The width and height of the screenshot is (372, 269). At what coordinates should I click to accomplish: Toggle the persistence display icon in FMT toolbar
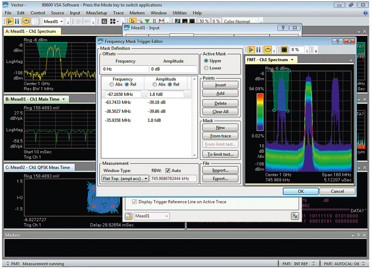tap(284, 50)
